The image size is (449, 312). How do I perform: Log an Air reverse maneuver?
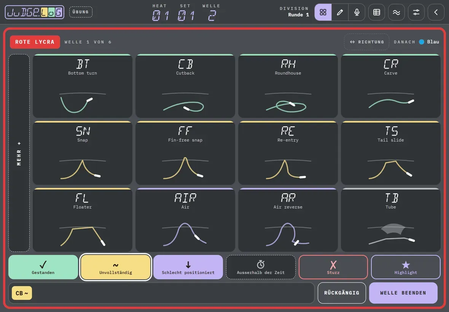tap(288, 220)
